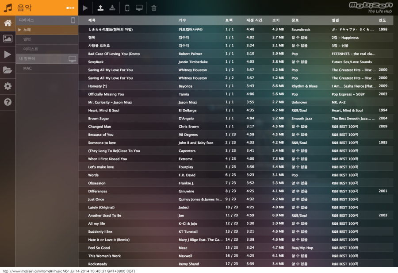Select the phone device icon in the toolbar
The height and width of the screenshot is (273, 398).
(127, 8)
